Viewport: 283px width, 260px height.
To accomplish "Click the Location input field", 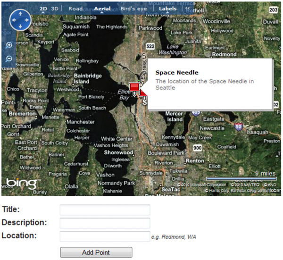I will click(x=105, y=236).
